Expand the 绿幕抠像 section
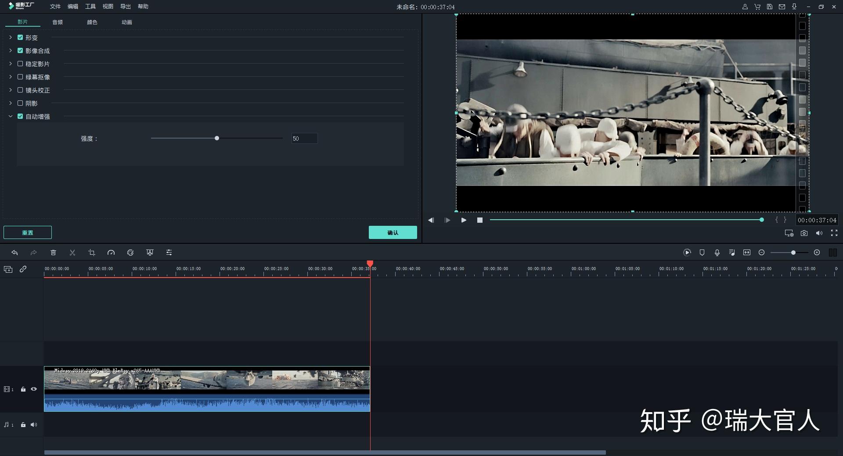This screenshot has width=843, height=456. 11,77
